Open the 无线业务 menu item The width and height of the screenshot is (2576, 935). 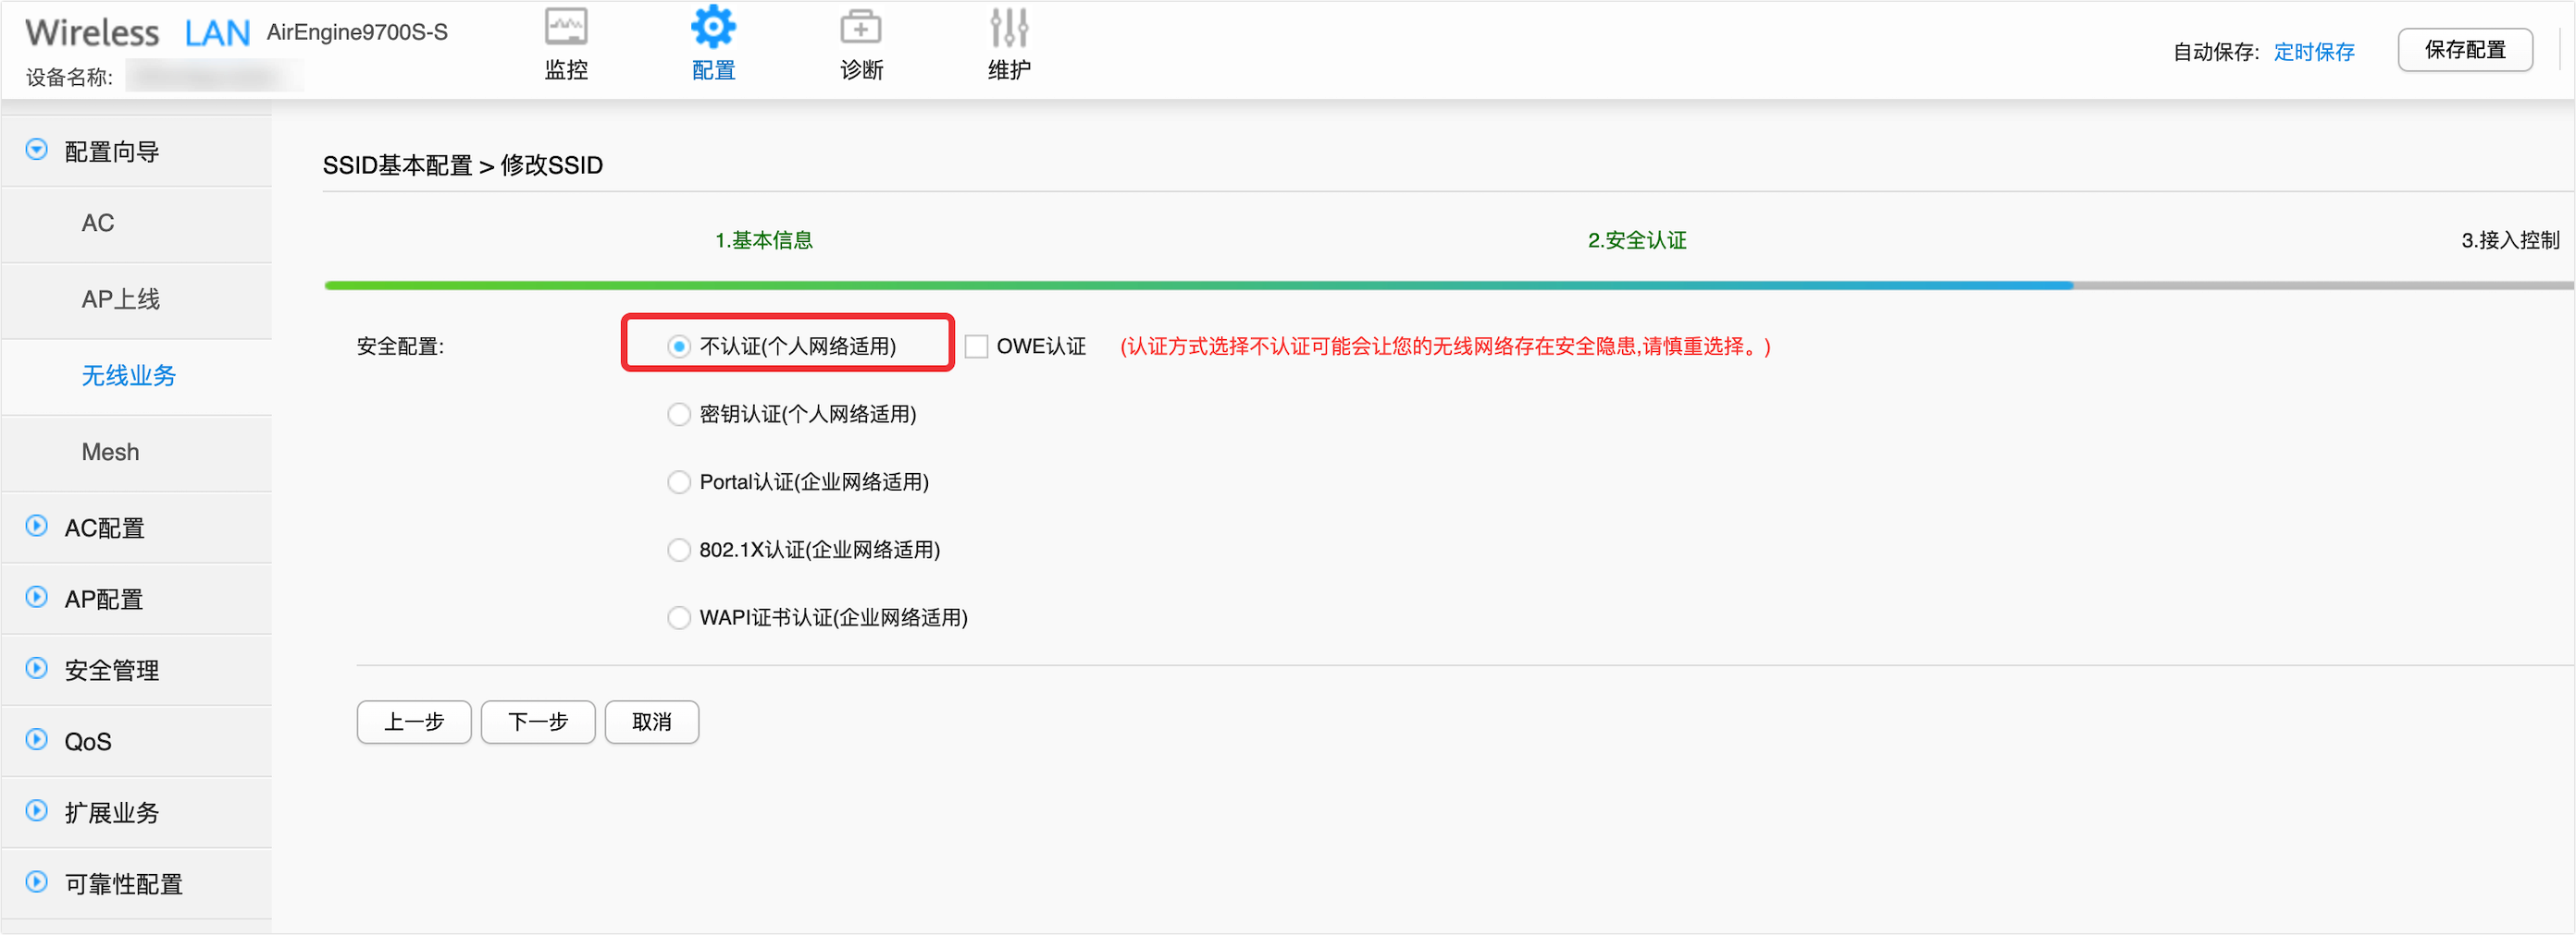(x=137, y=376)
